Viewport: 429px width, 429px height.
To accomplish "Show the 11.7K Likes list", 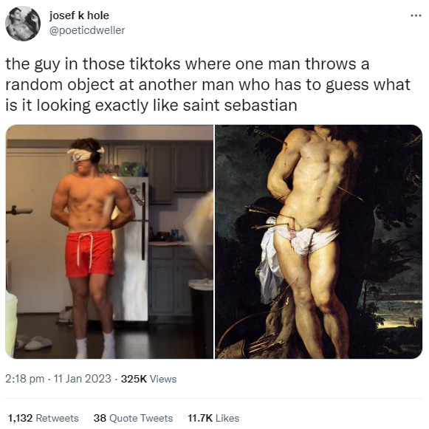I will click(213, 418).
